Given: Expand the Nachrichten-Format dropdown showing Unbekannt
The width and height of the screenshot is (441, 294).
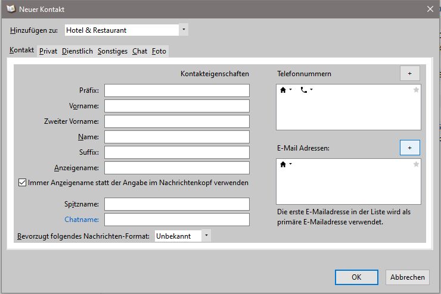Looking at the screenshot, I should (206, 236).
